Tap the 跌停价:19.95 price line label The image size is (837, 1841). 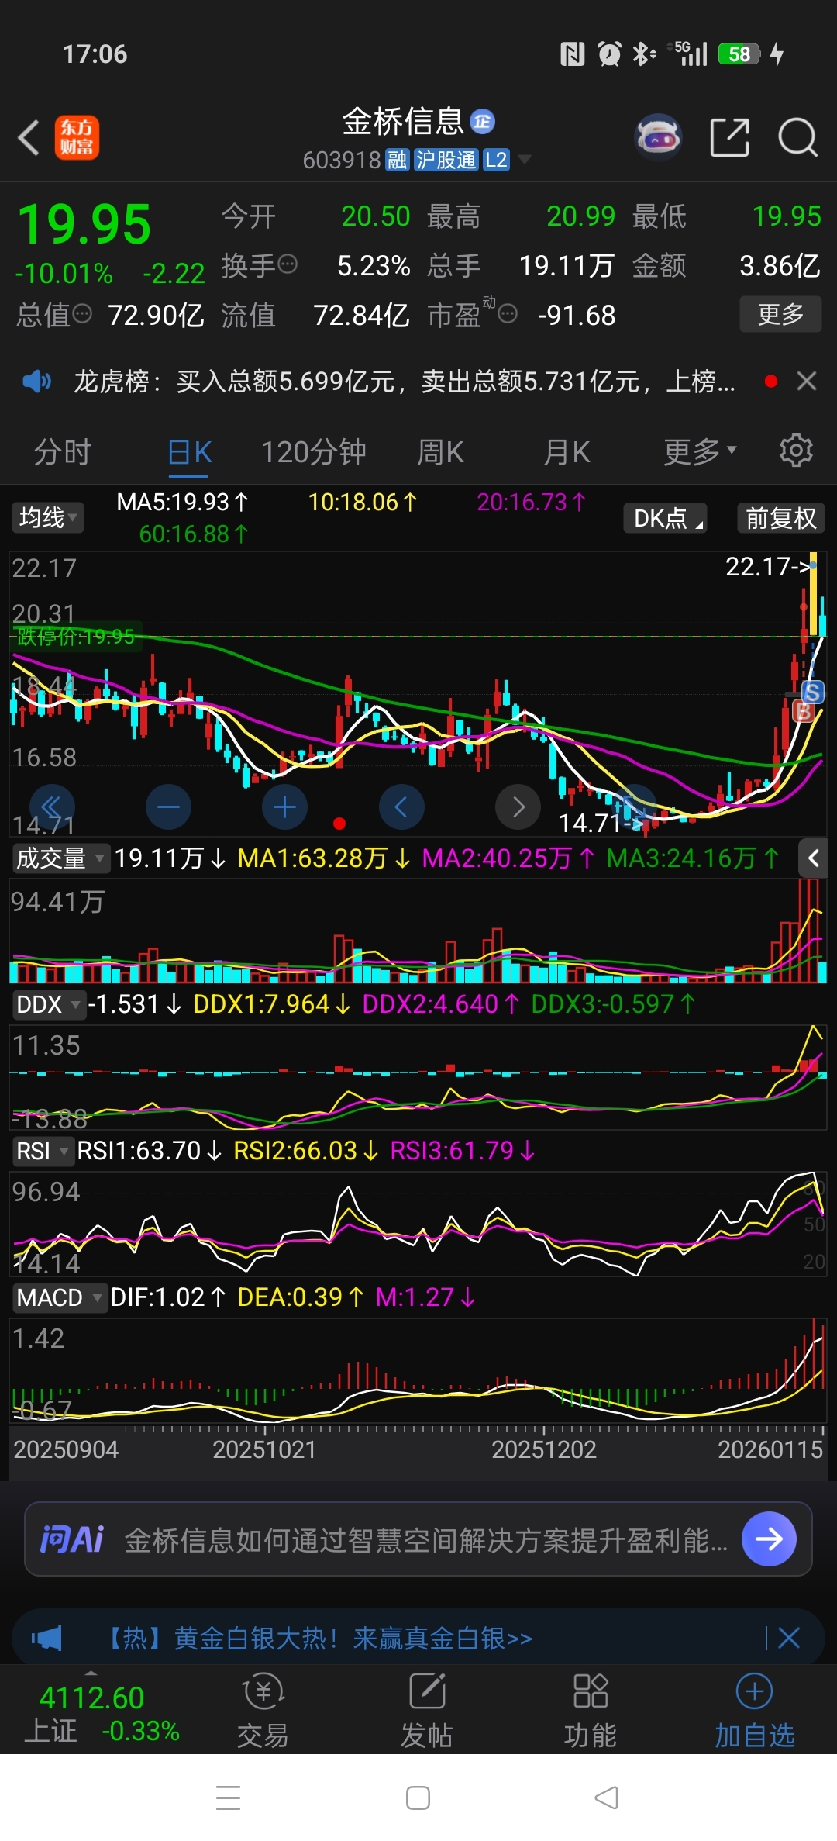click(x=76, y=637)
